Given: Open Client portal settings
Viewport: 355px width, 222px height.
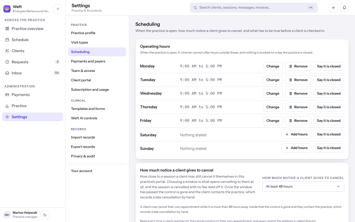Looking at the screenshot, I should click(97, 80).
